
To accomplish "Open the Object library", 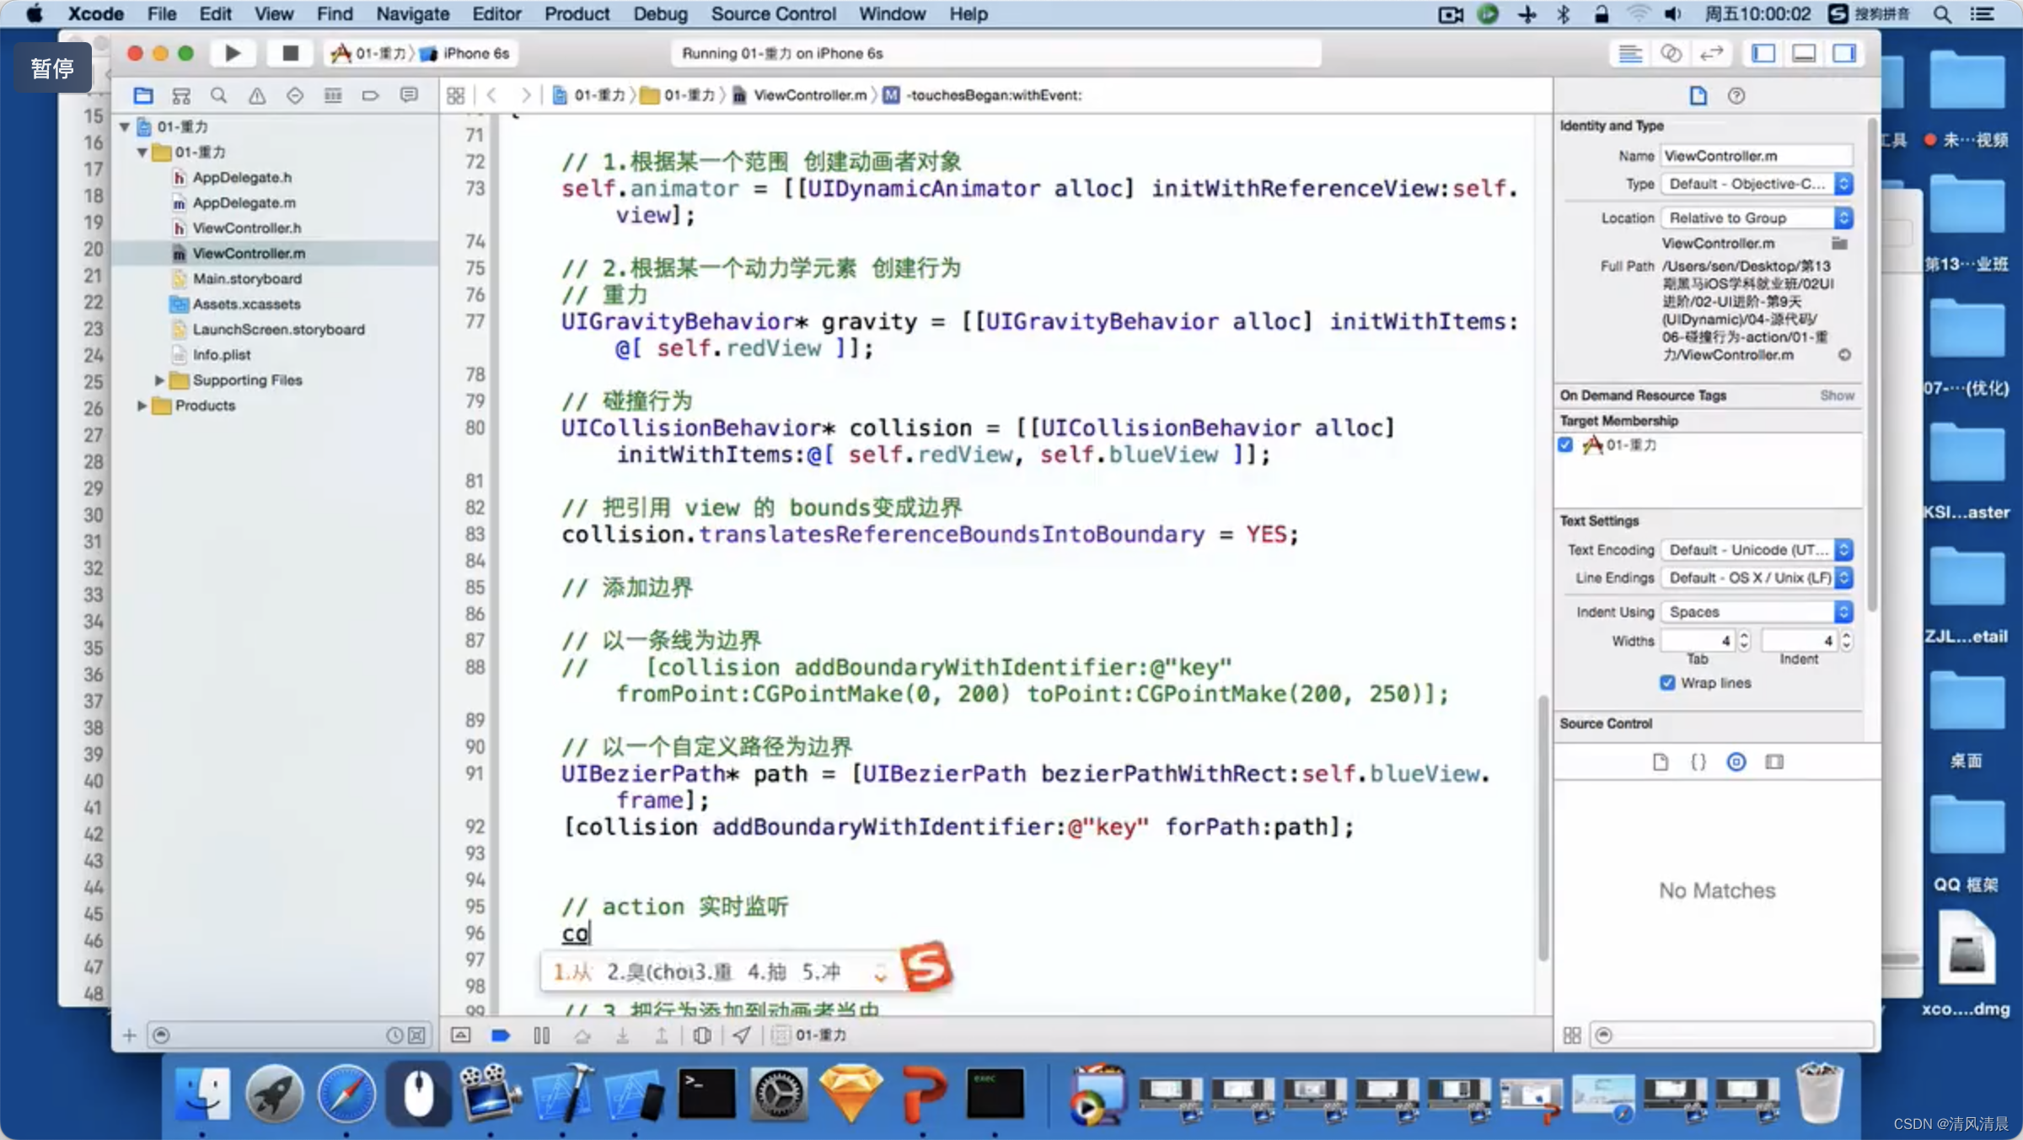I will tap(1736, 762).
